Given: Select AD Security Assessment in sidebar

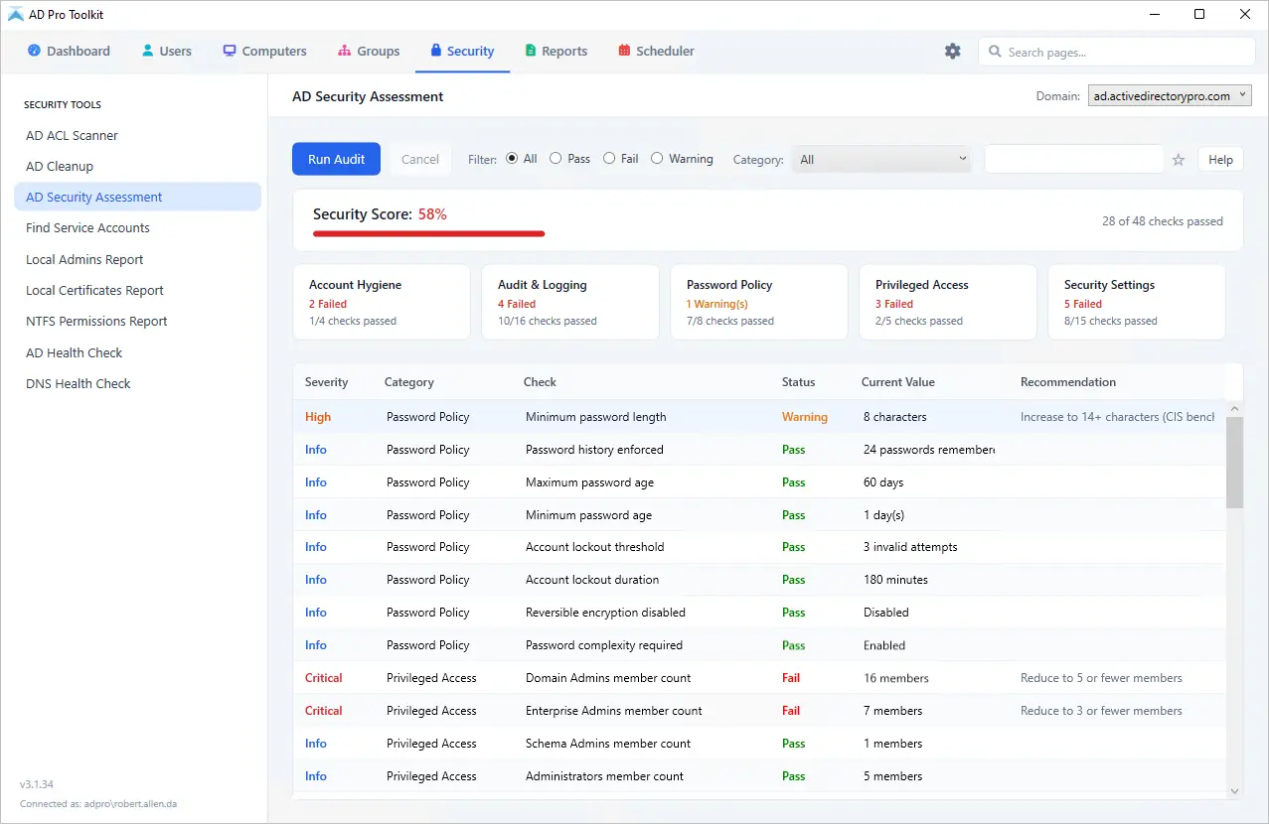Looking at the screenshot, I should (137, 197).
